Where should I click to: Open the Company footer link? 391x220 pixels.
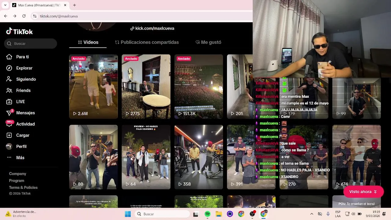pos(17,174)
